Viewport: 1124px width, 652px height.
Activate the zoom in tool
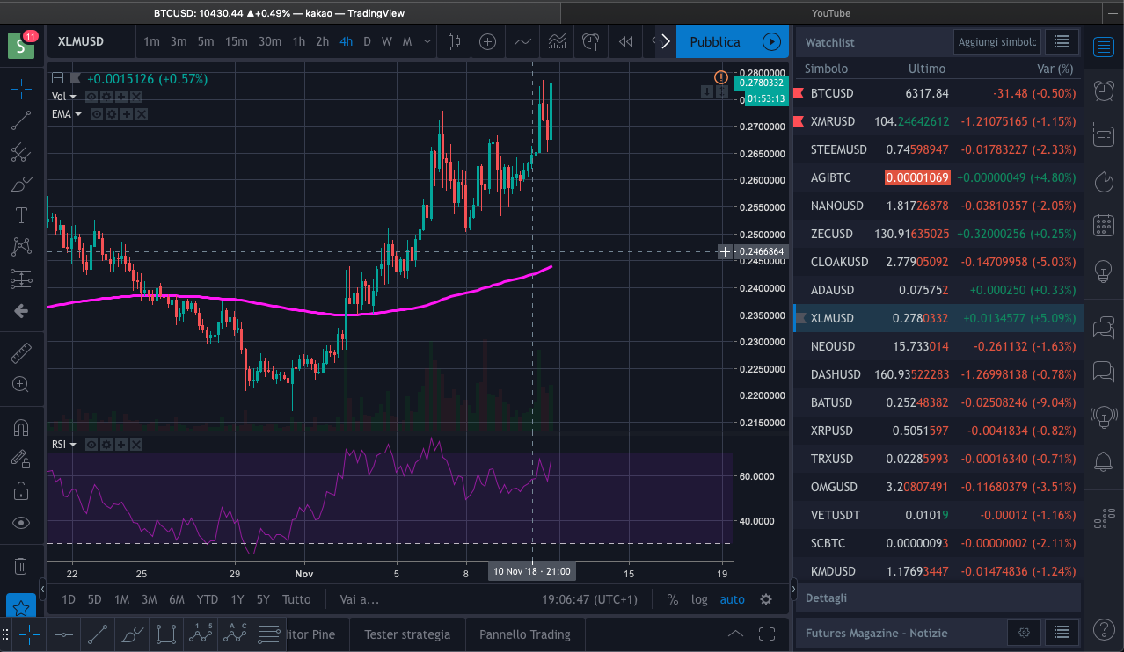click(x=21, y=384)
